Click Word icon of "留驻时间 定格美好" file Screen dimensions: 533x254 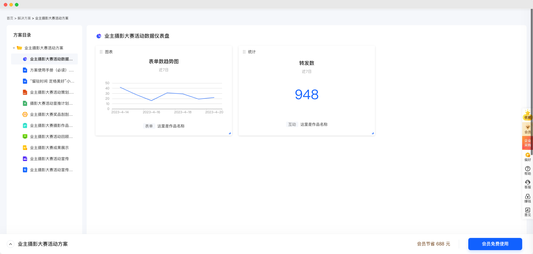[25, 81]
